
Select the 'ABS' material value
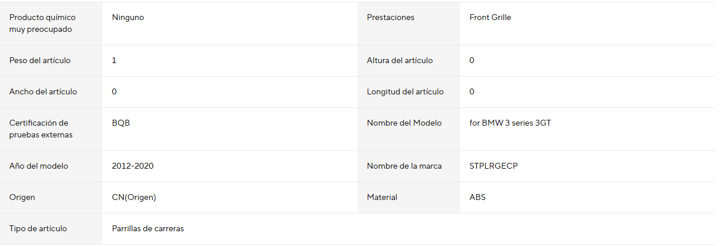click(x=477, y=198)
